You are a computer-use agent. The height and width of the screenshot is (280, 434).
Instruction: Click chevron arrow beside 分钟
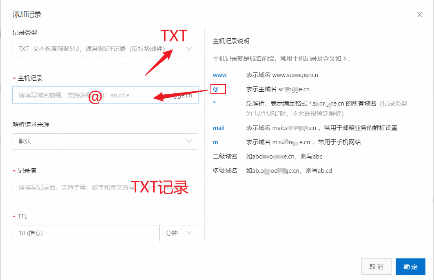189,233
